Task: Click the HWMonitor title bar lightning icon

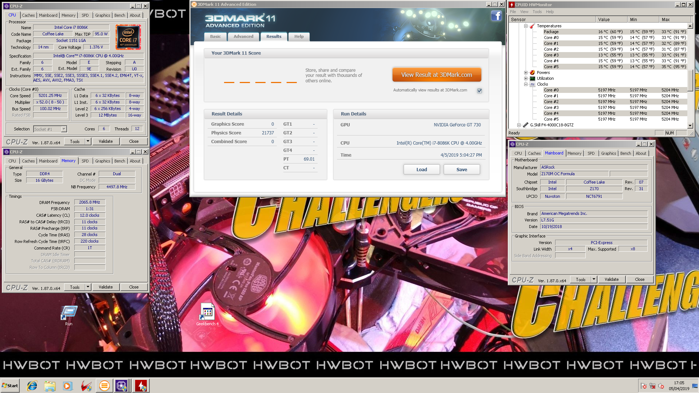Action: click(512, 5)
